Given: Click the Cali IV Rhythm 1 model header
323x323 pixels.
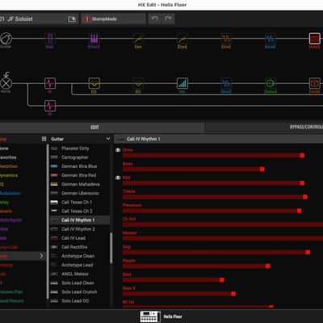Looking at the screenshot, I should tap(219, 139).
